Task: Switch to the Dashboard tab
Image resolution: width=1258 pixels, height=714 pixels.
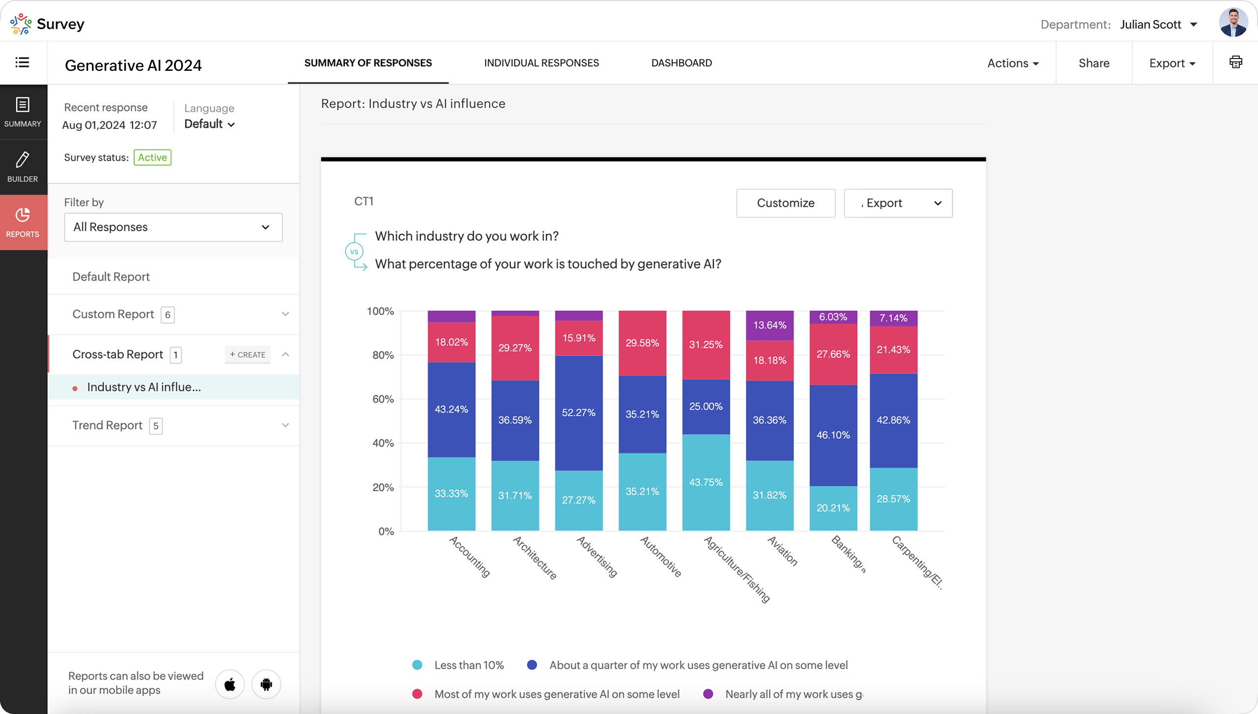Action: tap(681, 63)
